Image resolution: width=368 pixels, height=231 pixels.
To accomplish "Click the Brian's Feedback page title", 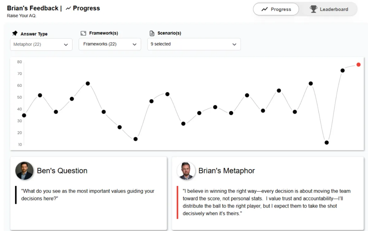I will click(33, 8).
